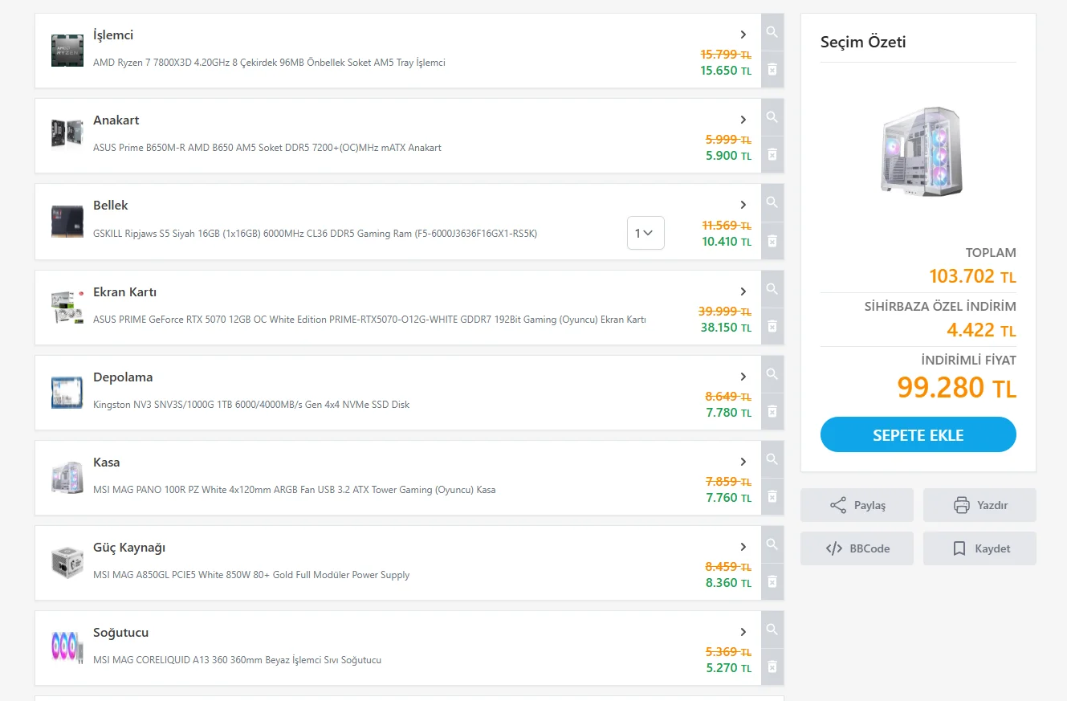Open the Kingston NV3 SSD product link

click(251, 405)
